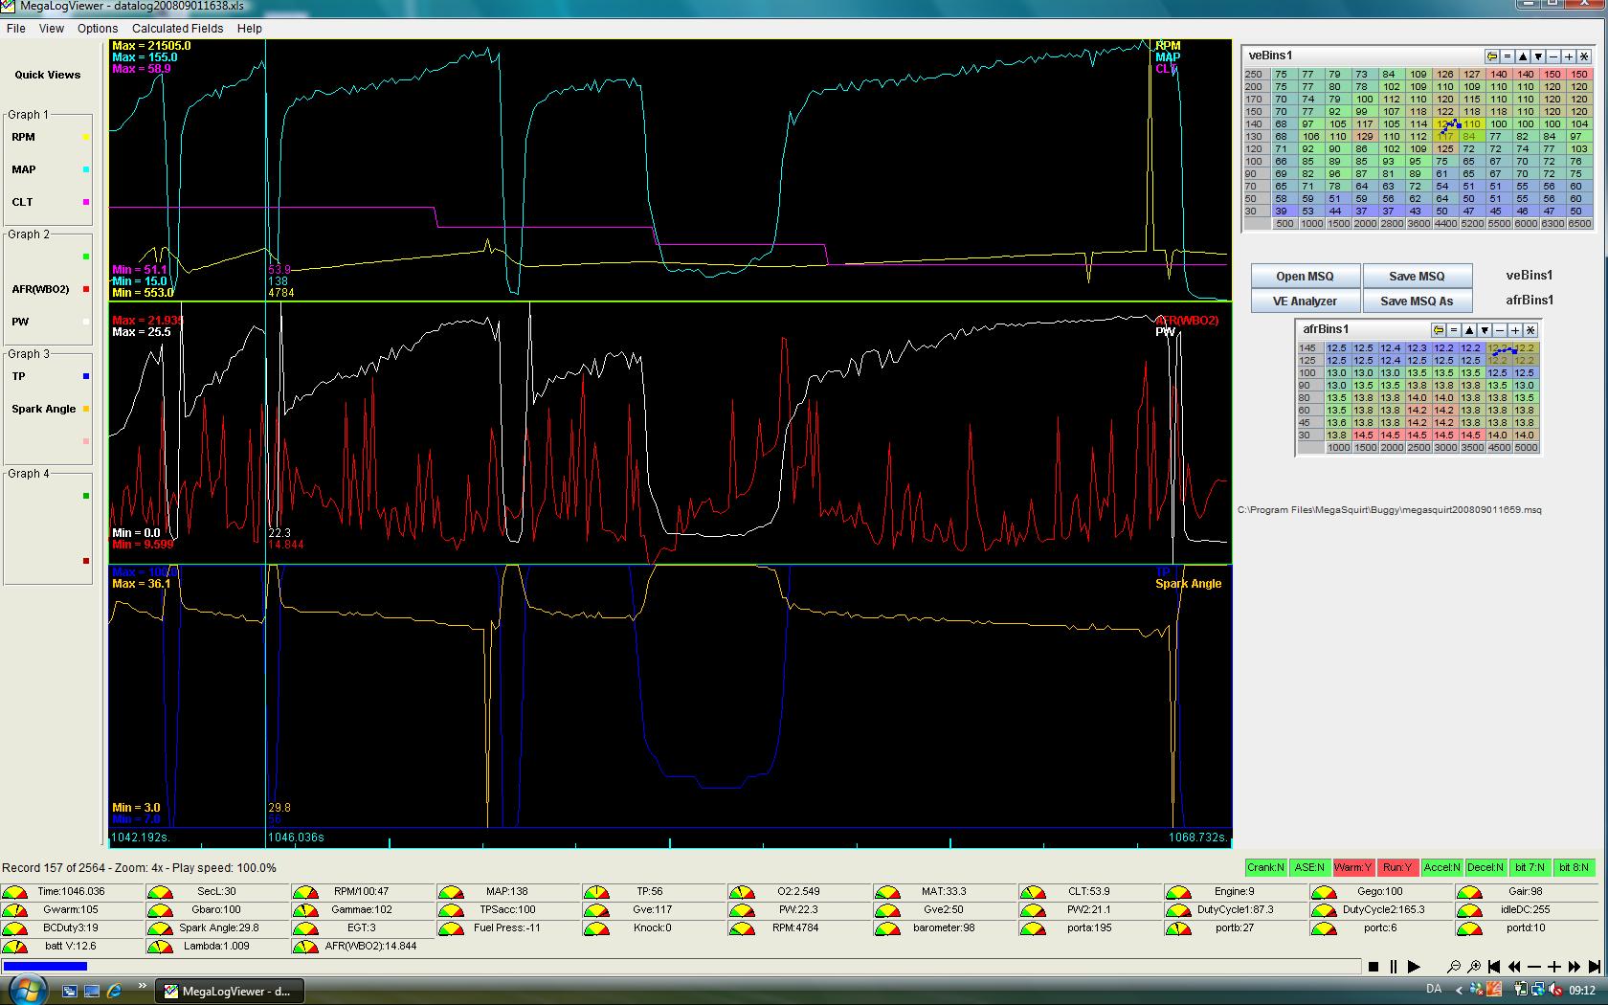The width and height of the screenshot is (1608, 1005).
Task: Stop log playback
Action: (1373, 967)
